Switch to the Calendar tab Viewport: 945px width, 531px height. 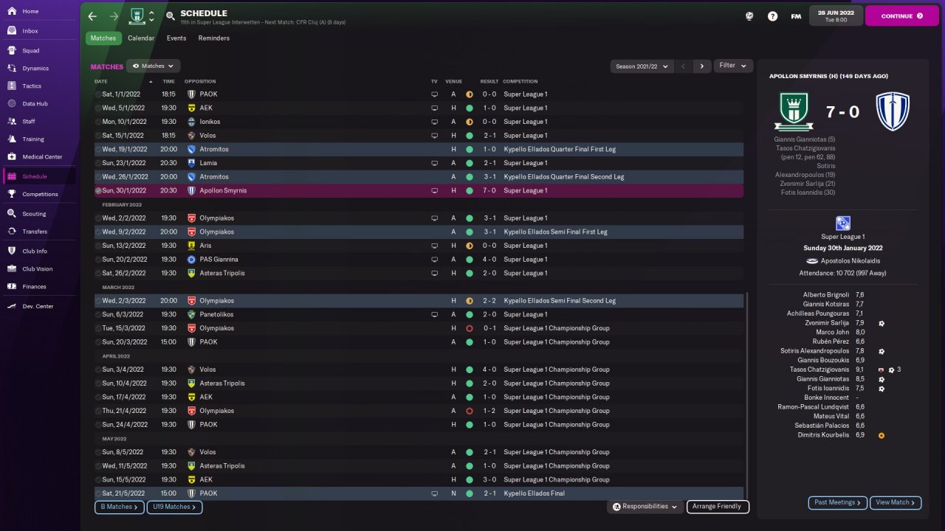(x=141, y=38)
